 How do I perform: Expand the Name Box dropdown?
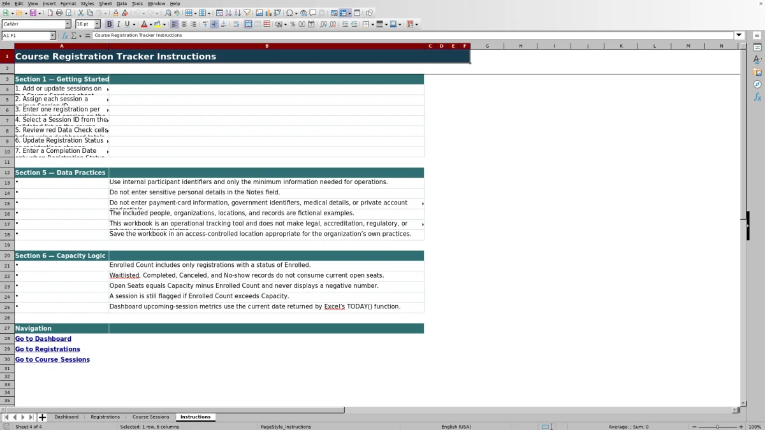[x=52, y=36]
